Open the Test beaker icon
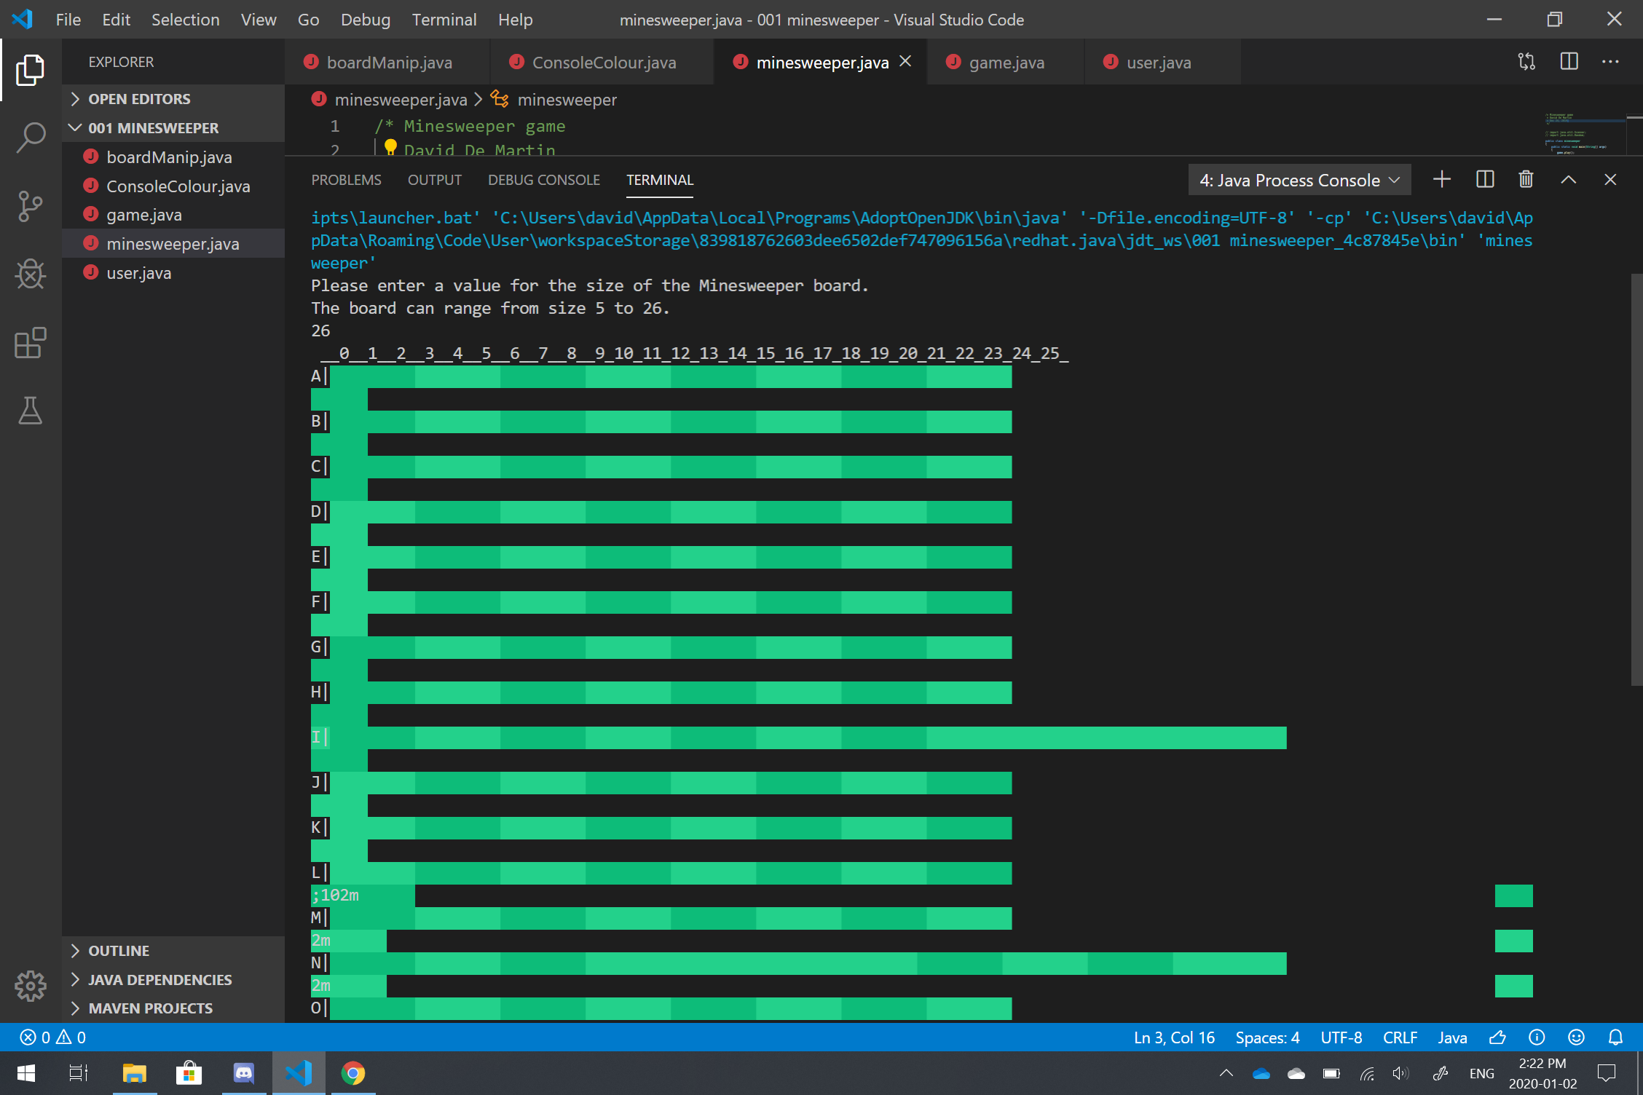The height and width of the screenshot is (1095, 1643). [x=30, y=411]
